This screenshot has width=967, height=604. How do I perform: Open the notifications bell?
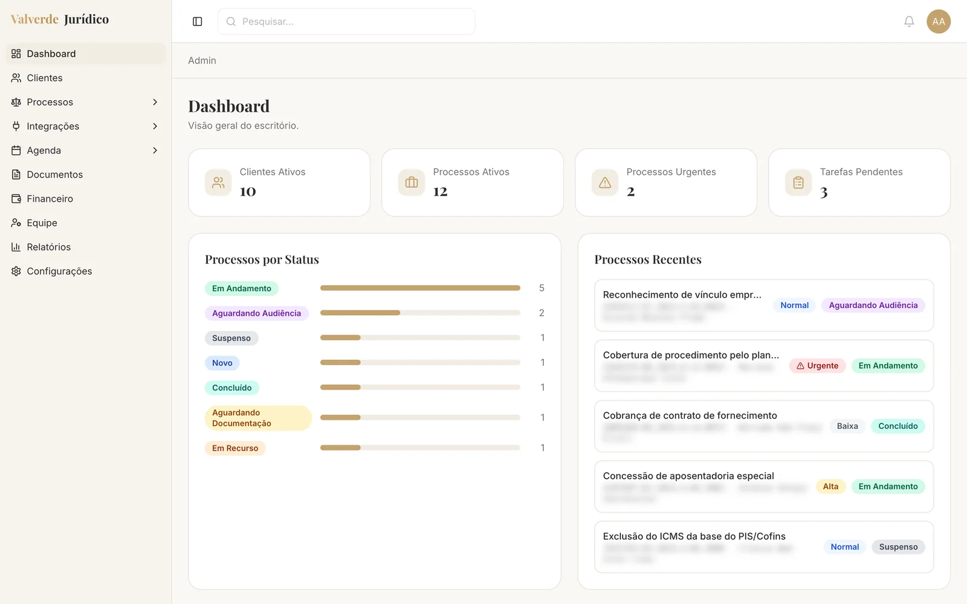click(909, 22)
